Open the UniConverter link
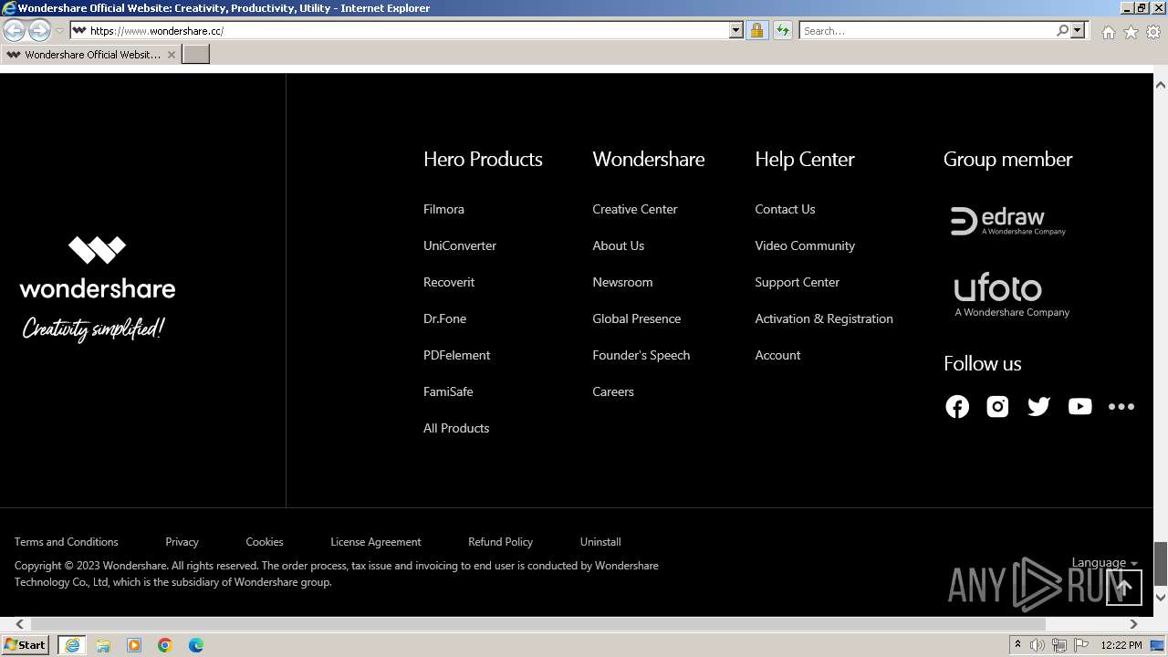This screenshot has height=657, width=1168. point(460,245)
